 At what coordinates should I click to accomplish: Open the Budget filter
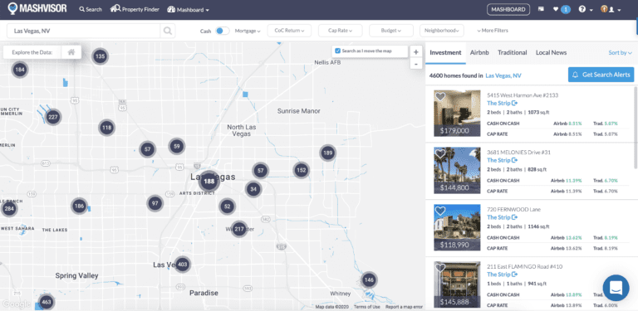(x=391, y=31)
